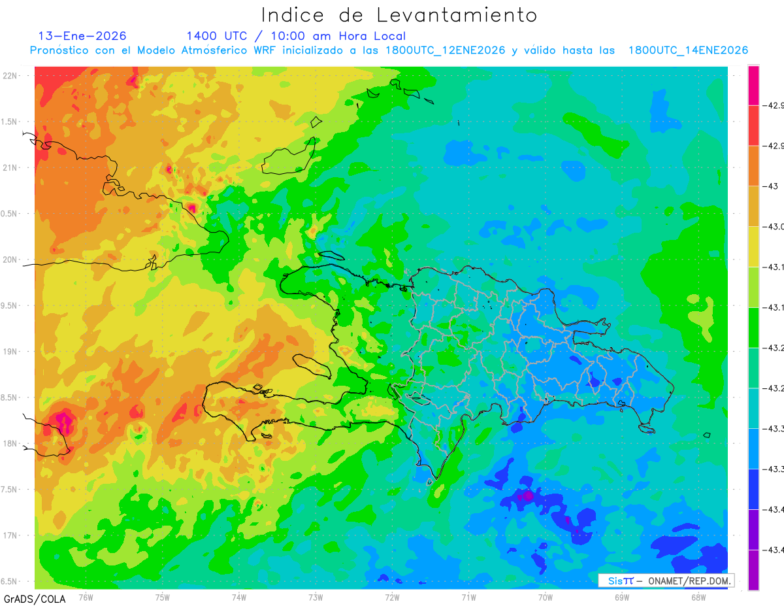
Task: Click the pure green legend band
Action: tap(753, 328)
